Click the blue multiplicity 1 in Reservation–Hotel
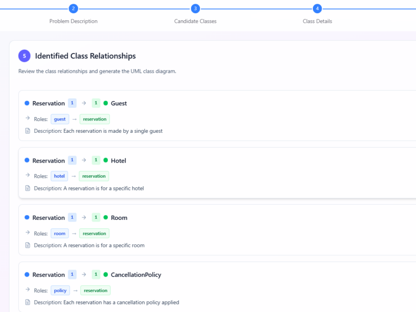Image resolution: width=416 pixels, height=312 pixels. [x=72, y=160]
